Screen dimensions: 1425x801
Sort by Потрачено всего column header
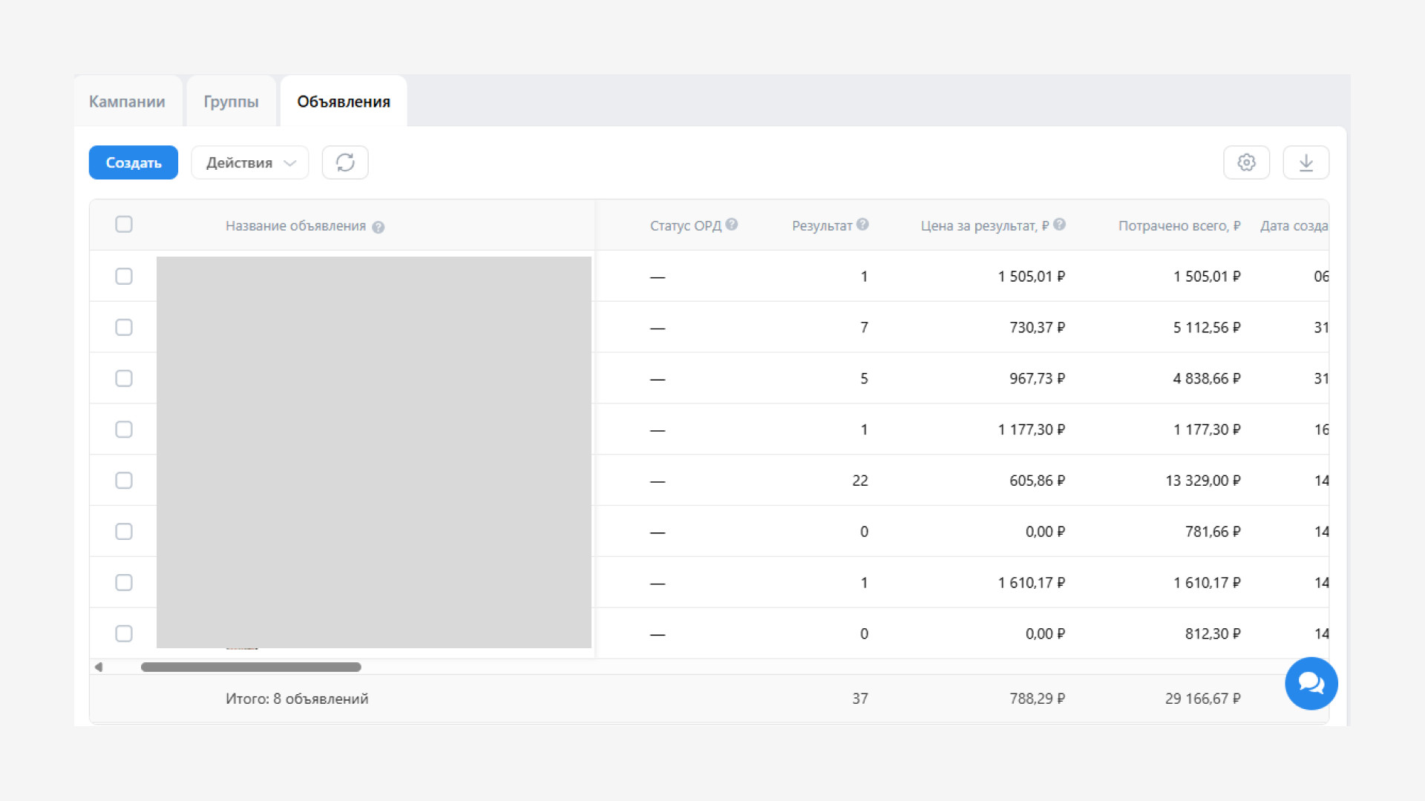[x=1179, y=225]
